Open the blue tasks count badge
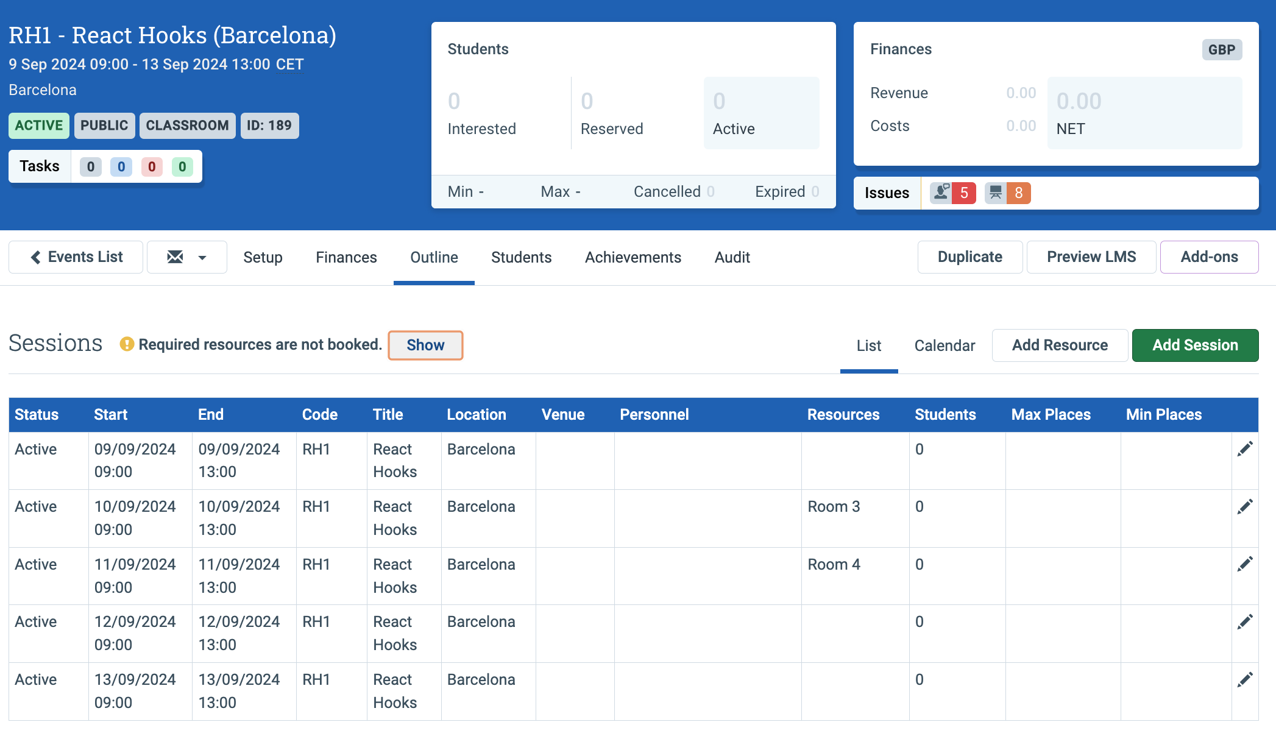The height and width of the screenshot is (736, 1276). click(121, 167)
